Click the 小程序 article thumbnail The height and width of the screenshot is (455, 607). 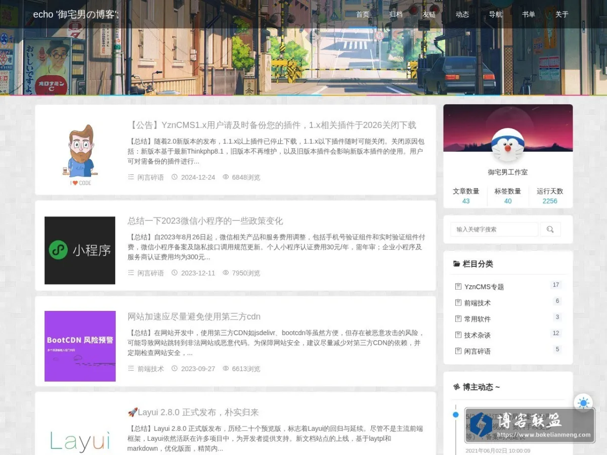(x=80, y=250)
